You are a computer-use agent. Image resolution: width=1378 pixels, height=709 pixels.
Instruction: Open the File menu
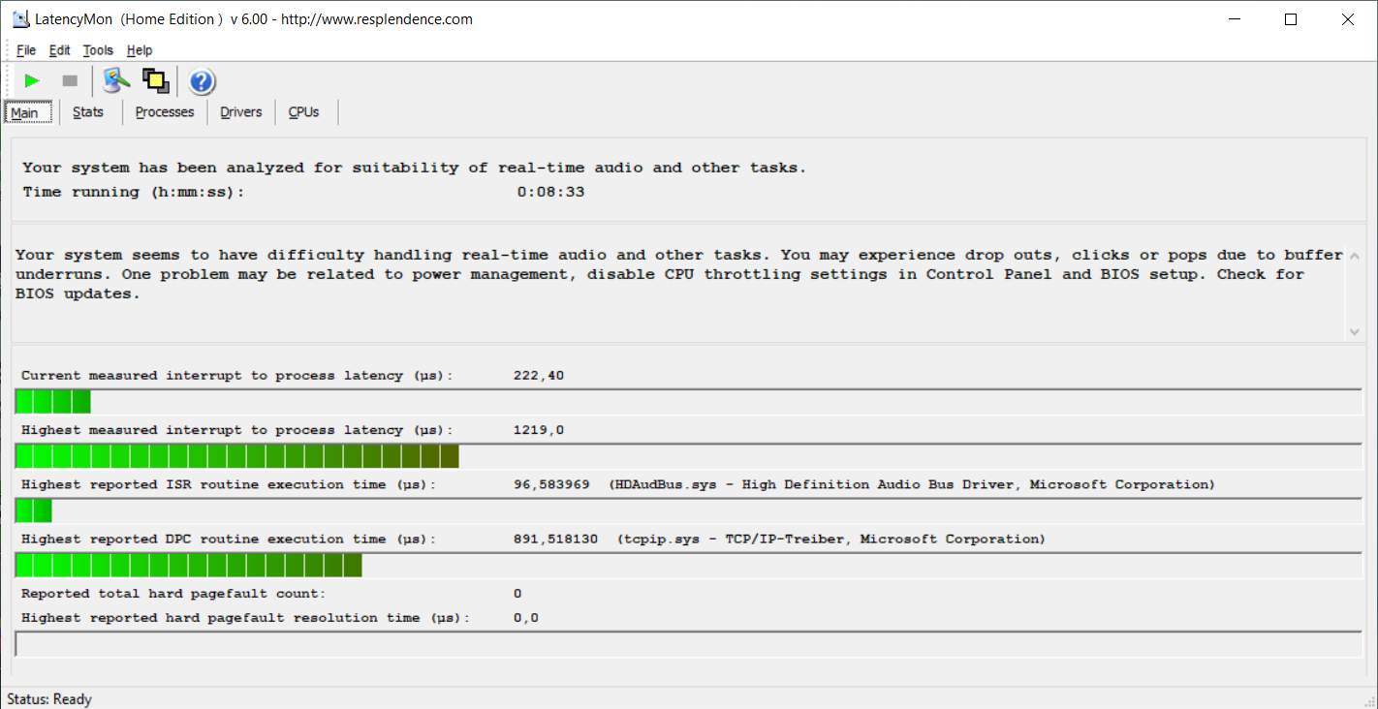26,50
